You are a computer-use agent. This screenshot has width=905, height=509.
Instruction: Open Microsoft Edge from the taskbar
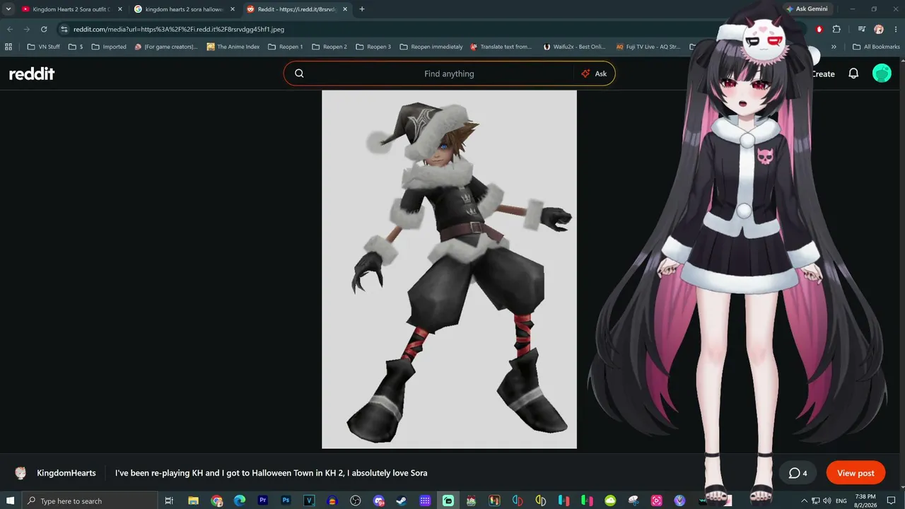[240, 501]
